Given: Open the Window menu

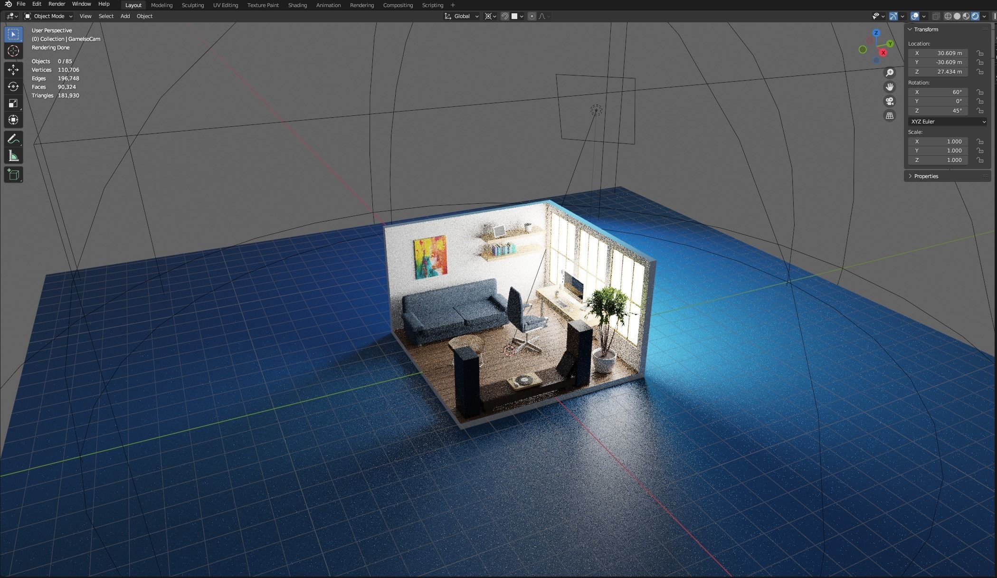Looking at the screenshot, I should point(81,4).
